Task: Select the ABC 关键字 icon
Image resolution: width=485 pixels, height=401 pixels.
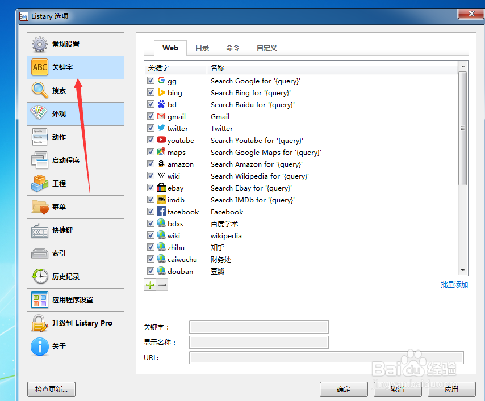Action: (40, 67)
